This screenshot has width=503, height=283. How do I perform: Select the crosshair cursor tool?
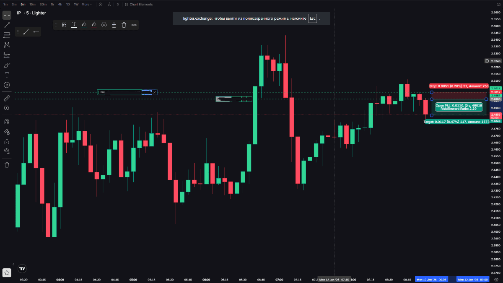[x=7, y=16]
